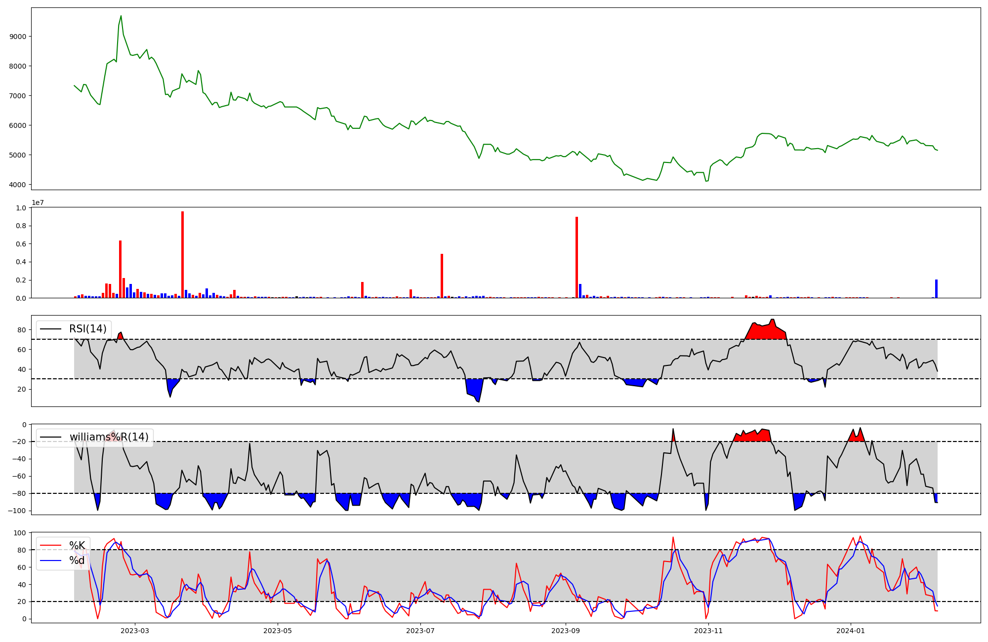Select the 2023-05 x-axis date label
Viewport: 988px width, 642px height.
pyautogui.click(x=278, y=631)
